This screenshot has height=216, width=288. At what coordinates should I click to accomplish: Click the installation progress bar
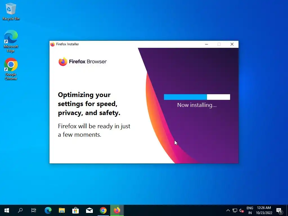click(x=197, y=97)
